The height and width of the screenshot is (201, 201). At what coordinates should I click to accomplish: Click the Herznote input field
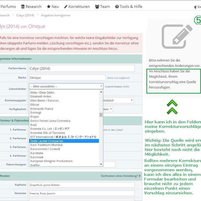(82, 193)
